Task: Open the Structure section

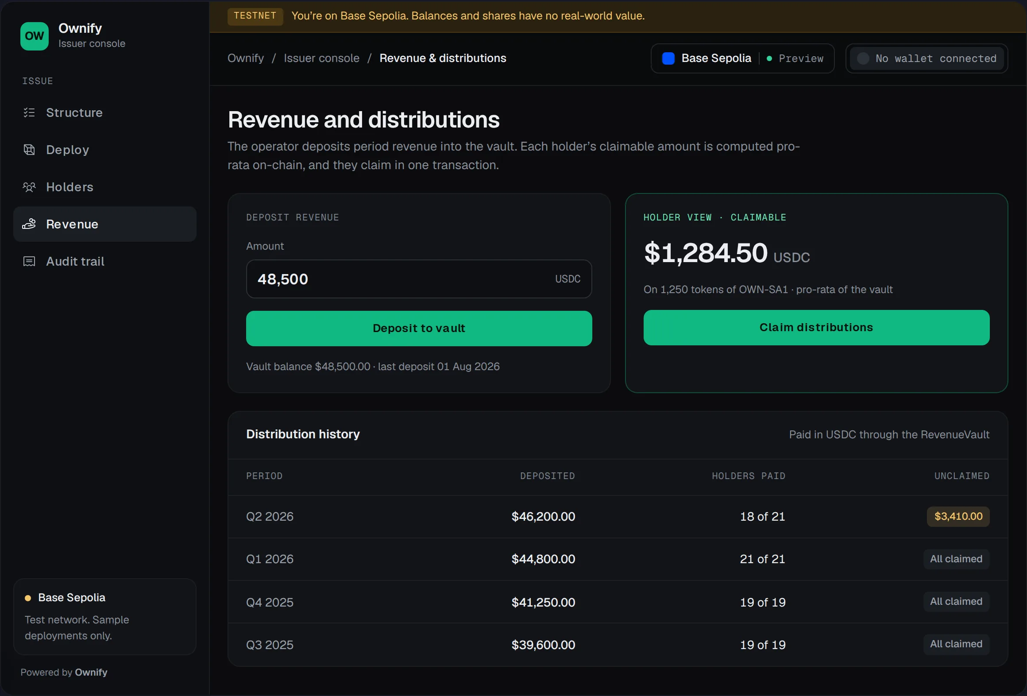Action: point(105,112)
